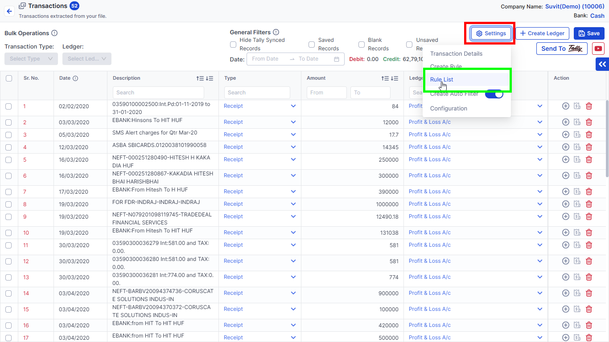
Task: Select amount cell 12490.18
Action: [387, 217]
